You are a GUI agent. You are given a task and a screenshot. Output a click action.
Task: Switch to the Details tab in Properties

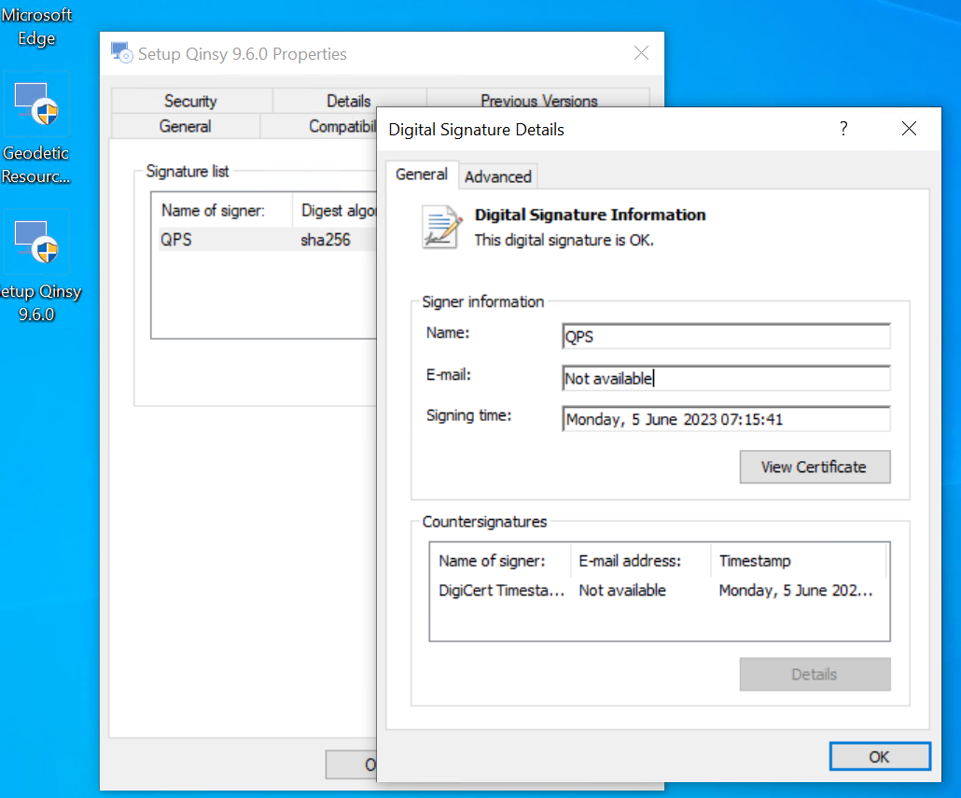[x=348, y=101]
